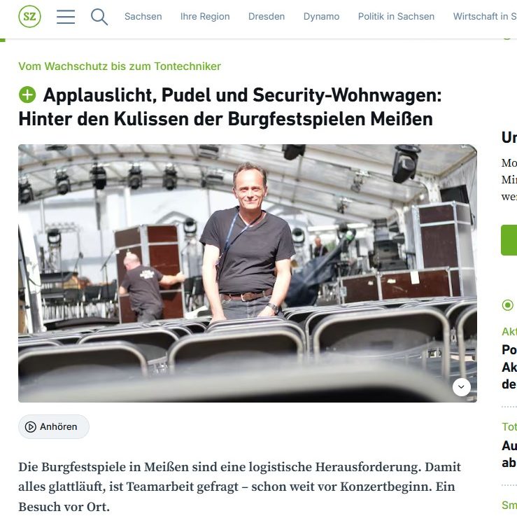Click the green plus icon by headline

coord(27,95)
